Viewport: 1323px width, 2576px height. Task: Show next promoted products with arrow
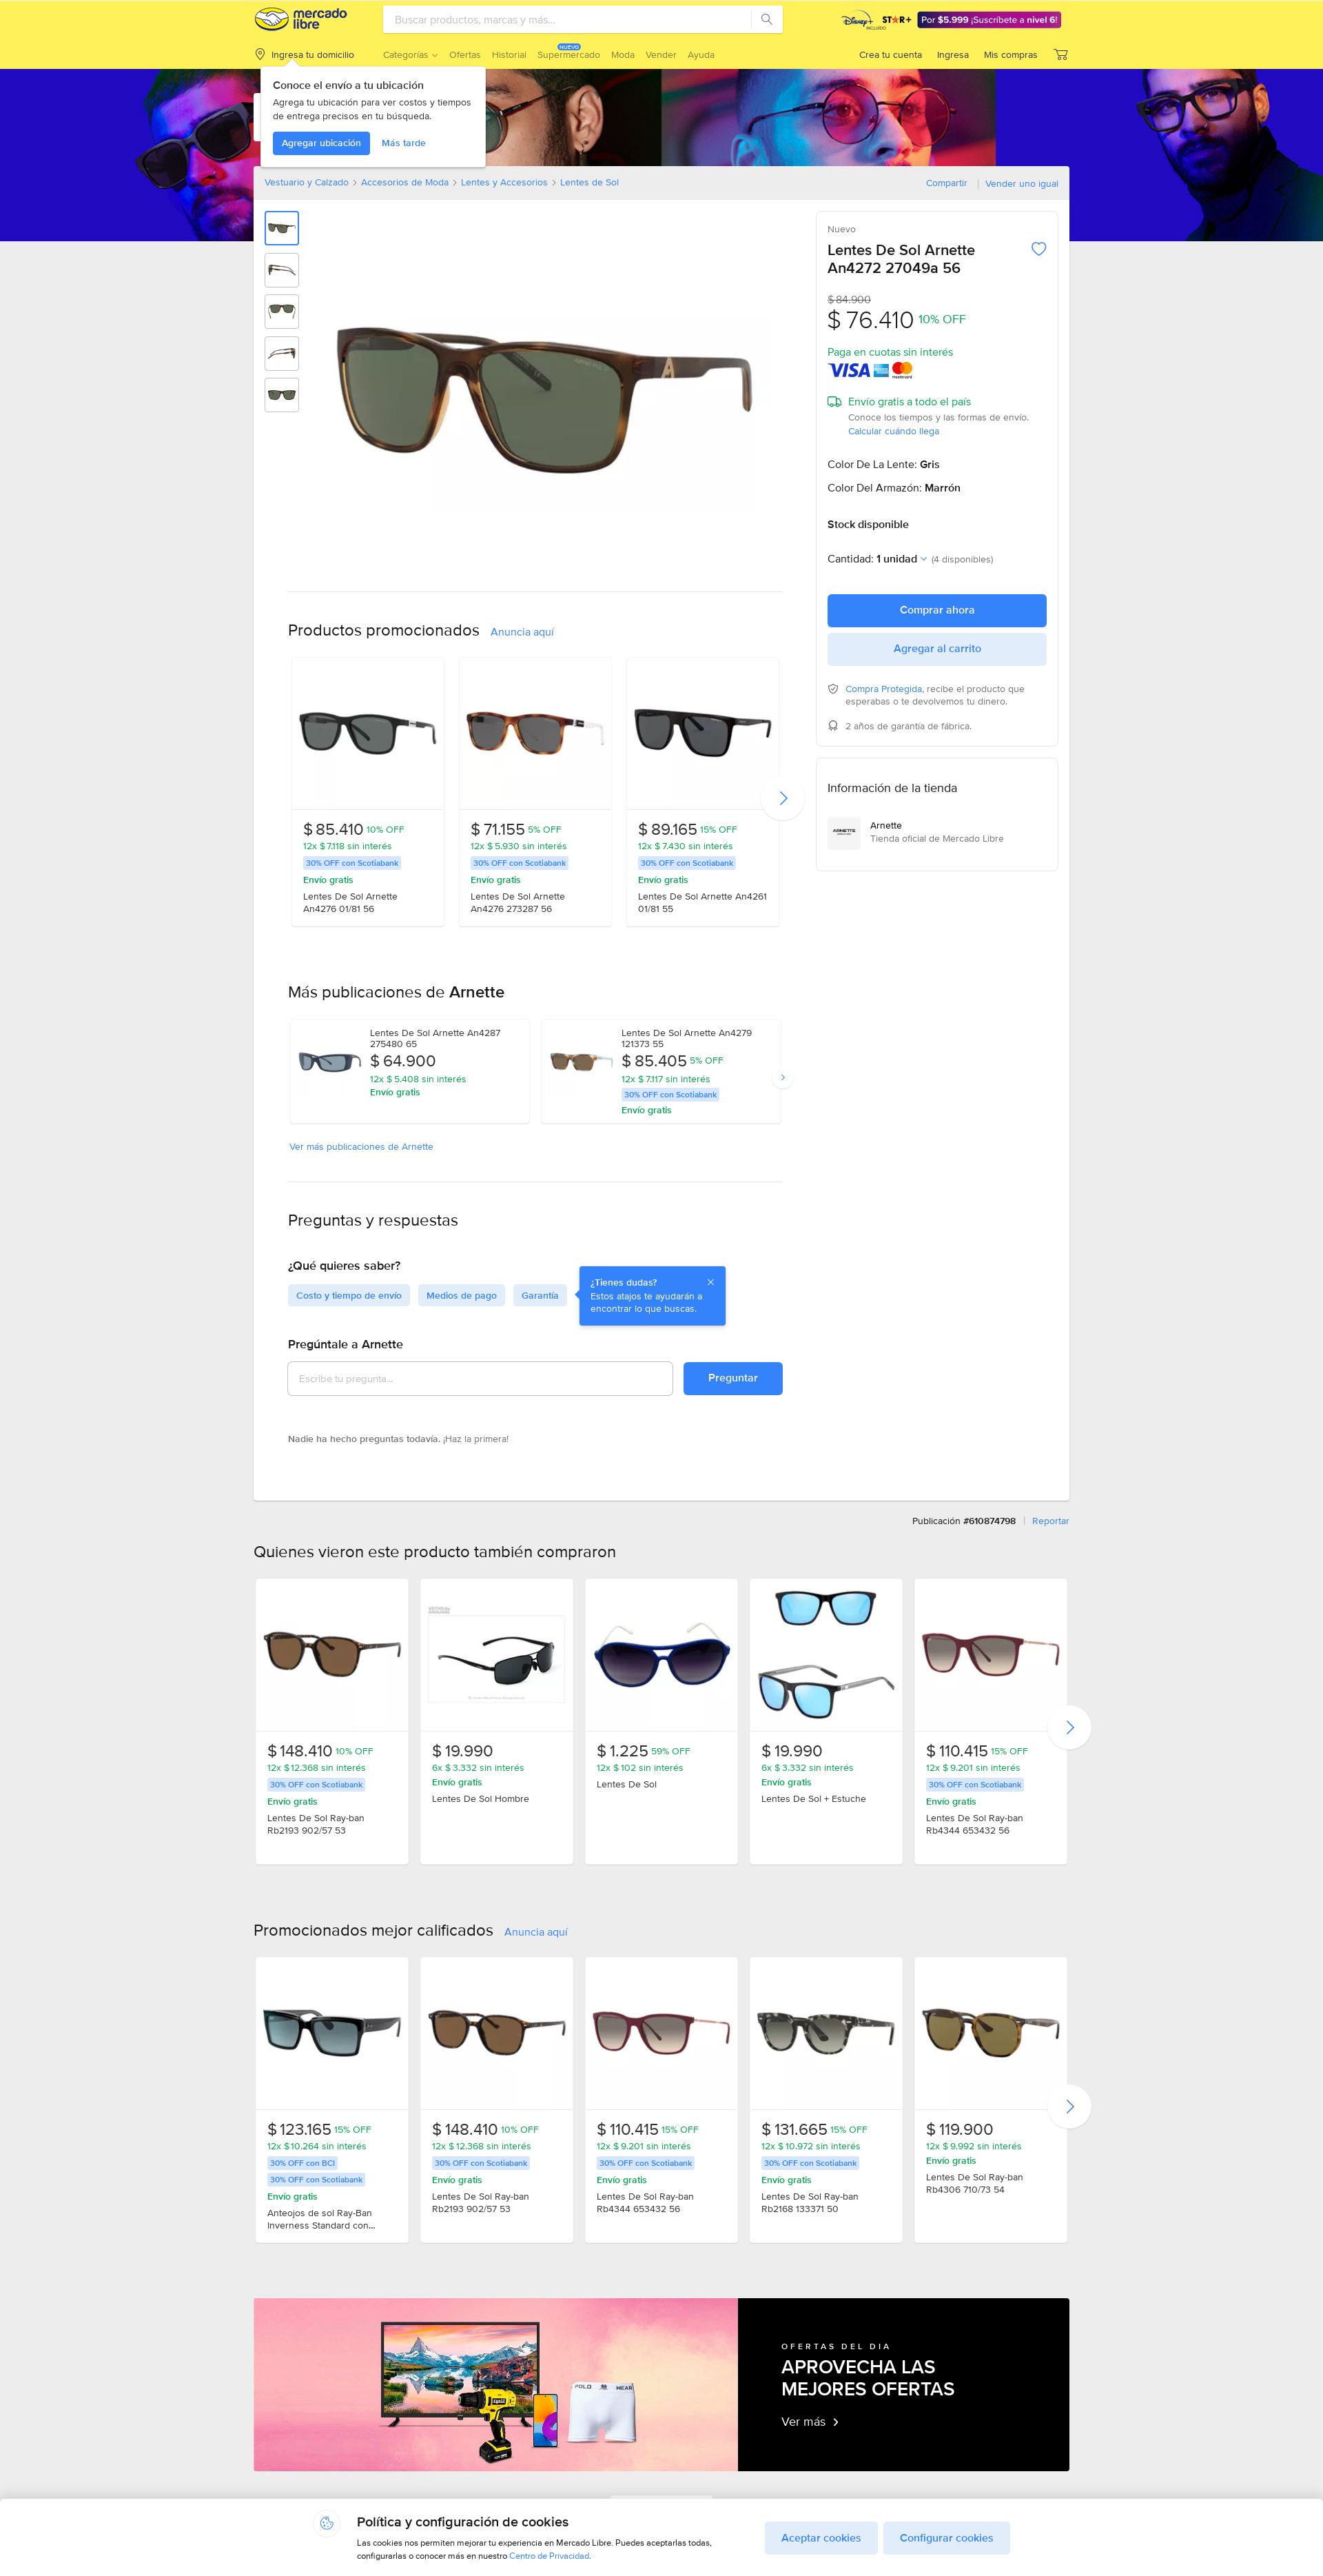click(782, 798)
